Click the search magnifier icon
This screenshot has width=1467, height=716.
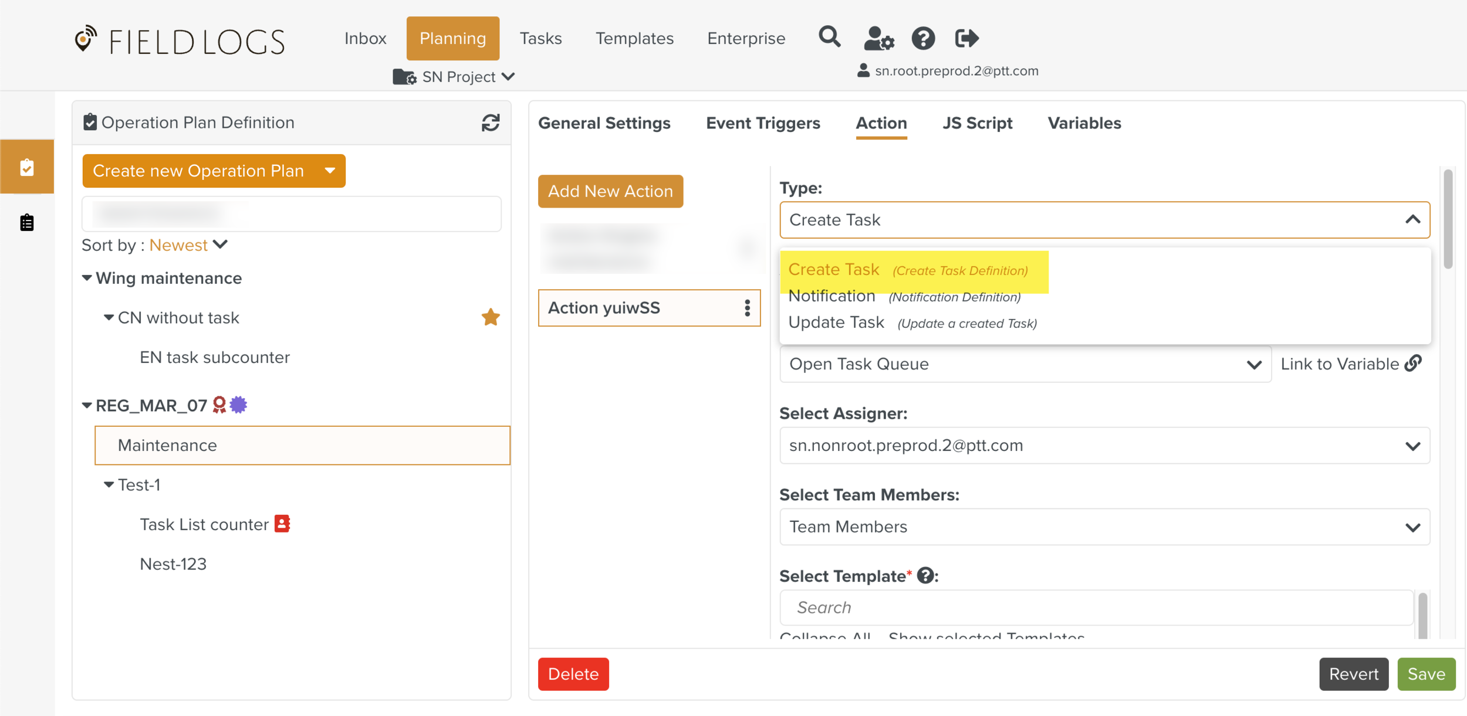pyautogui.click(x=829, y=38)
